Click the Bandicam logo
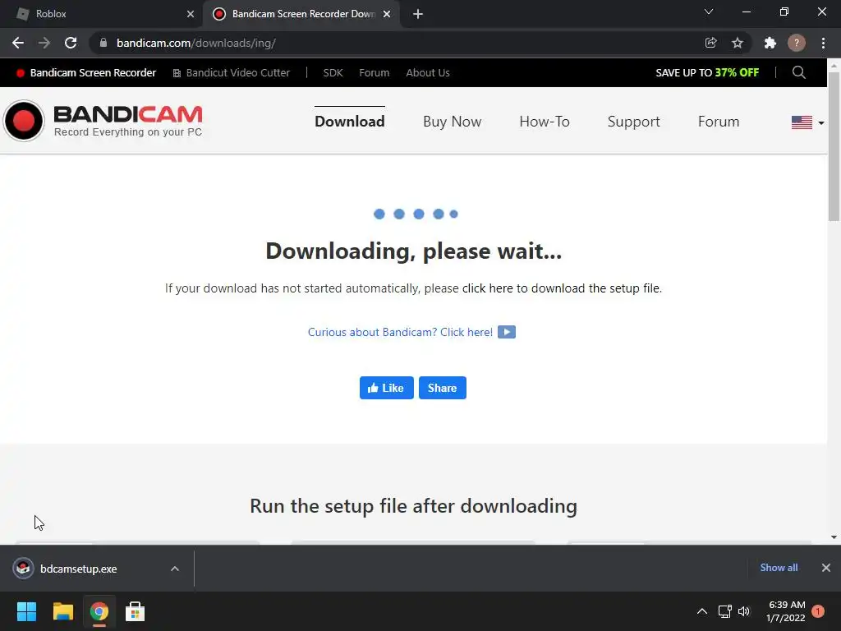Screen dimensions: 841x631 click(103, 121)
